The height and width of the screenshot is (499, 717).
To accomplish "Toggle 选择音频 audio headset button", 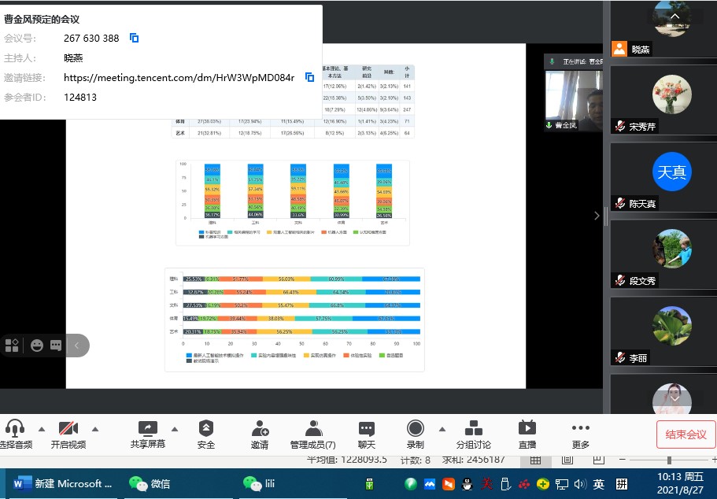I will [x=15, y=434].
